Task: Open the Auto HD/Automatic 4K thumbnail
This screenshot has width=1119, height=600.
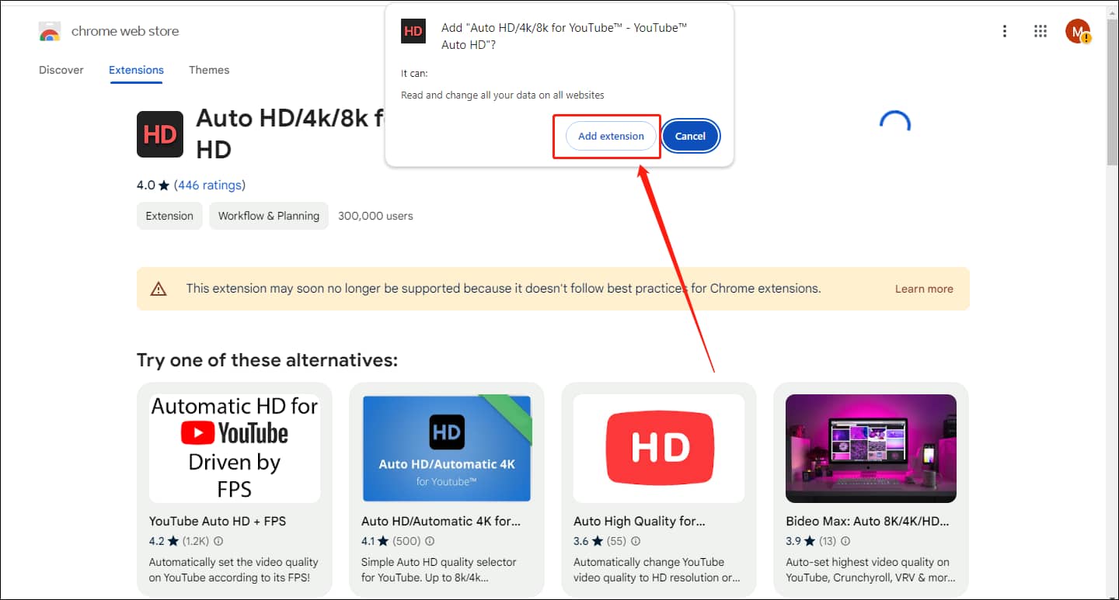Action: pyautogui.click(x=447, y=448)
